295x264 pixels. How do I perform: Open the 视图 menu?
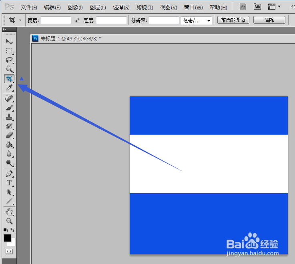coord(169,7)
